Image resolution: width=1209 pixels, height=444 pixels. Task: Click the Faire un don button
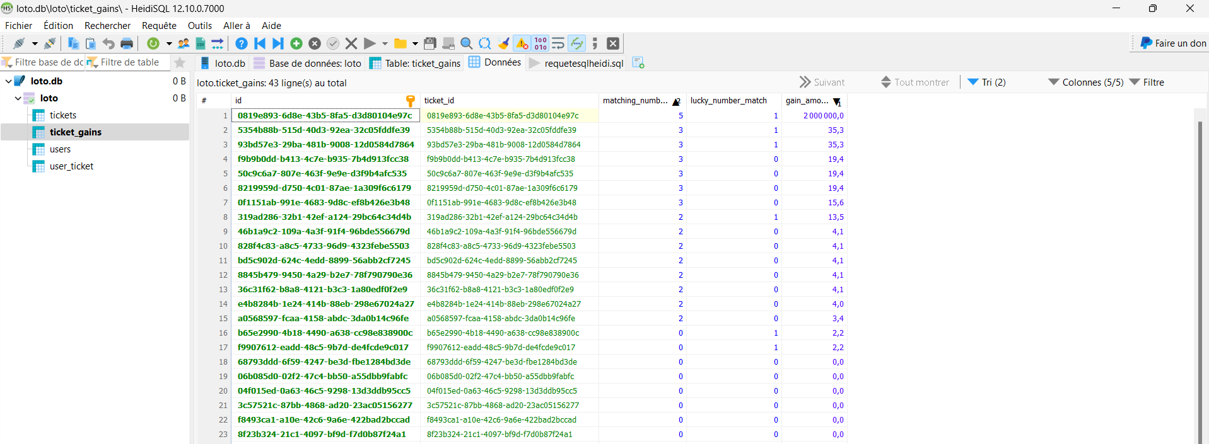click(x=1173, y=43)
